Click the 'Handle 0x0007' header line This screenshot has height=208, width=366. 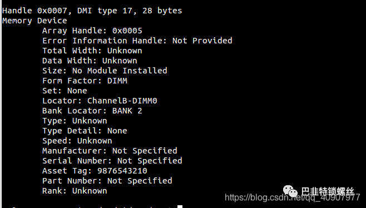click(92, 11)
